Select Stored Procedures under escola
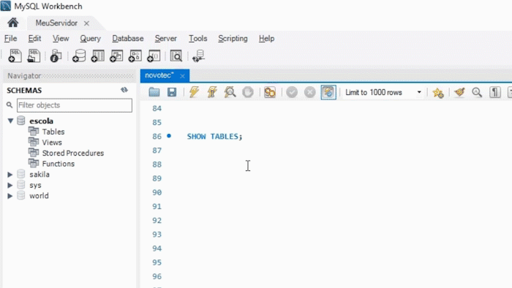 tap(73, 153)
